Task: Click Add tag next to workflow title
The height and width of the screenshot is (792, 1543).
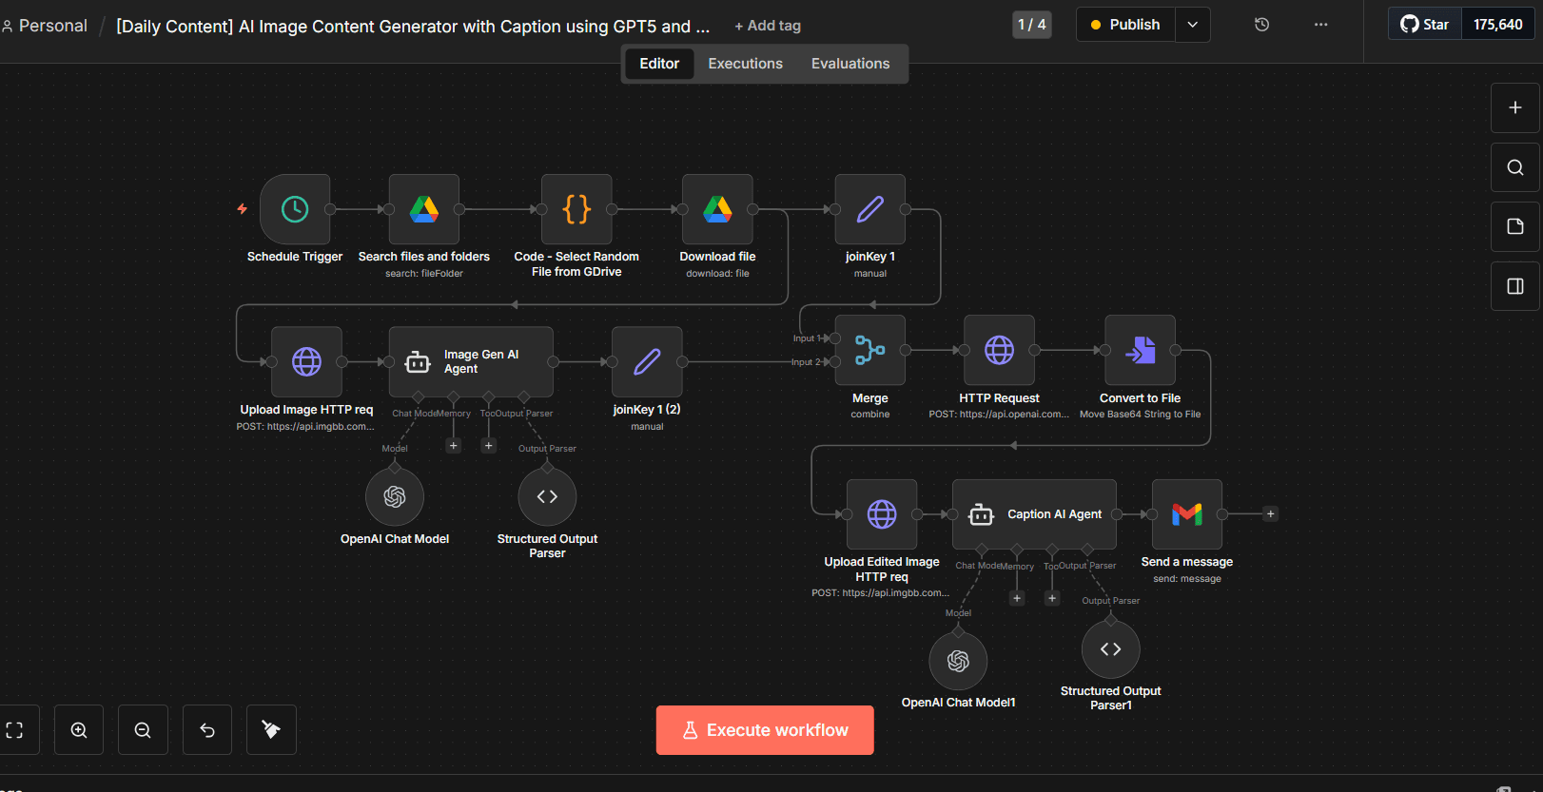Action: (767, 26)
